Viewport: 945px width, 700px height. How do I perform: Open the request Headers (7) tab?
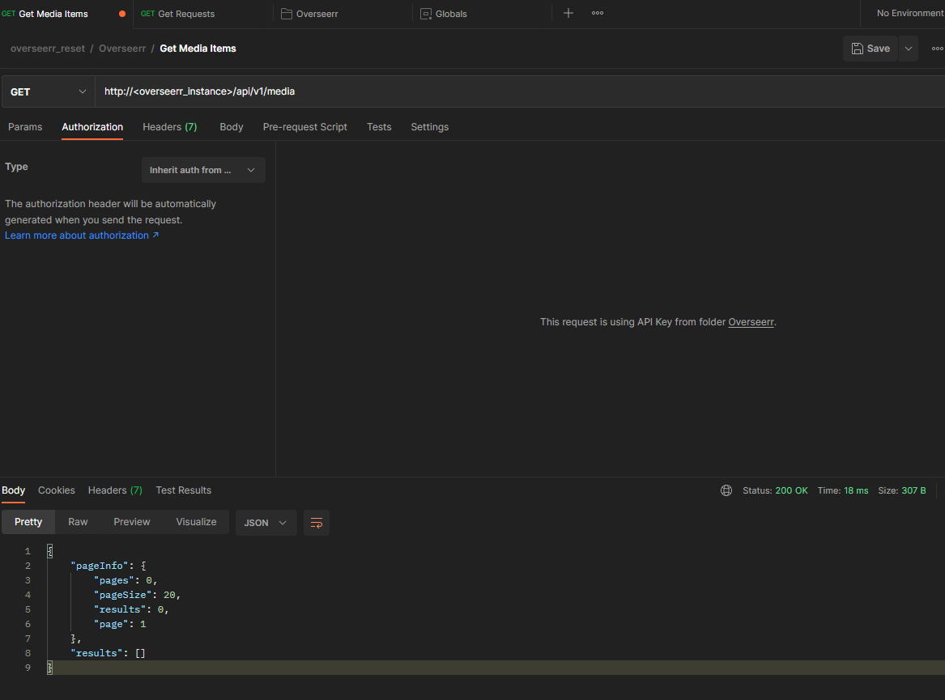(x=170, y=127)
